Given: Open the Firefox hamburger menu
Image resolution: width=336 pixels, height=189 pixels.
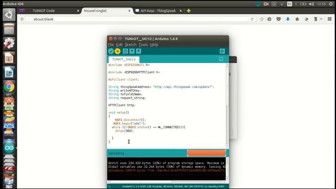Looking at the screenshot, I should 330,19.
